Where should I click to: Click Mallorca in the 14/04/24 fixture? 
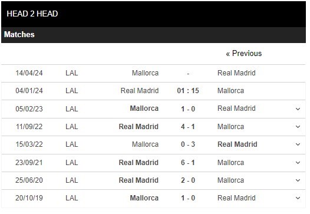146,73
